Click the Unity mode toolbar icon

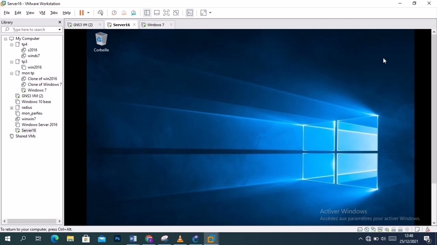[176, 13]
